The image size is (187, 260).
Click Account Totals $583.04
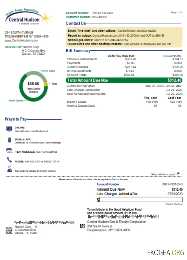click(129, 75)
